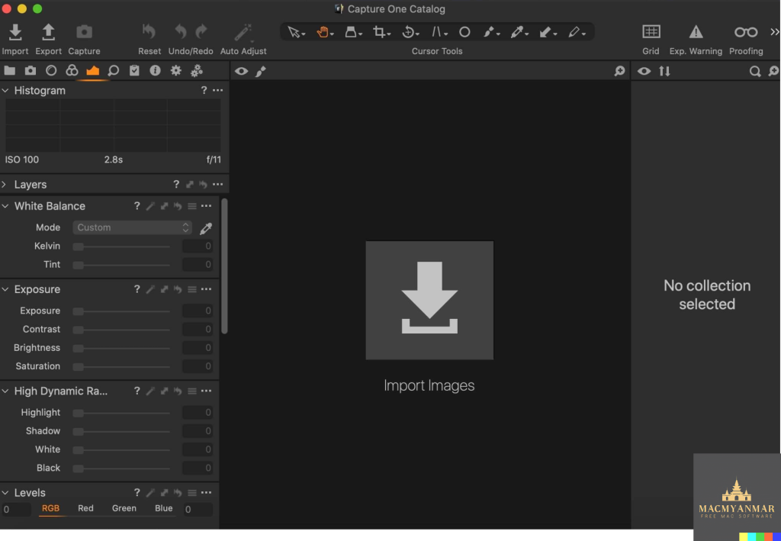
Task: Click the browser search magnifier icon
Action: pos(755,71)
